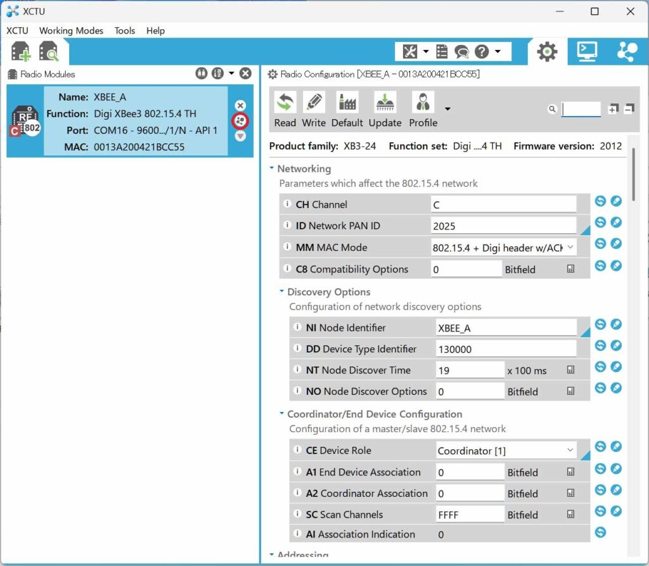Update the radio firmware

[385, 110]
